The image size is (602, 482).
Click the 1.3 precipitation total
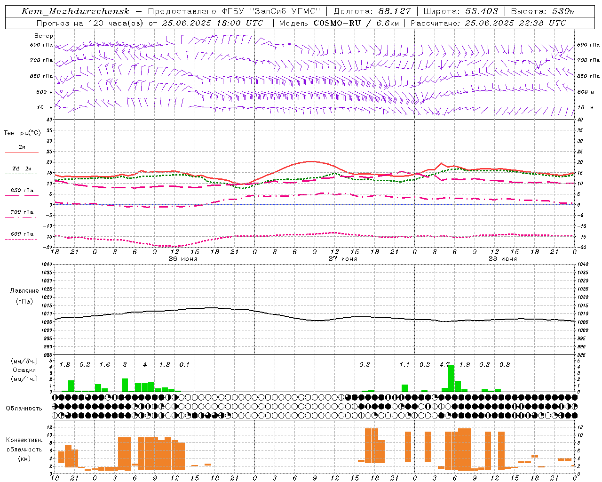[x=165, y=364]
